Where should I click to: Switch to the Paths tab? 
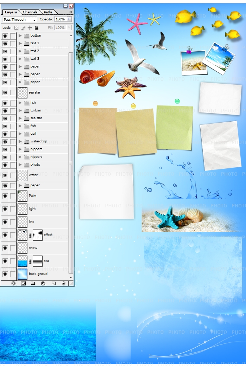48,12
